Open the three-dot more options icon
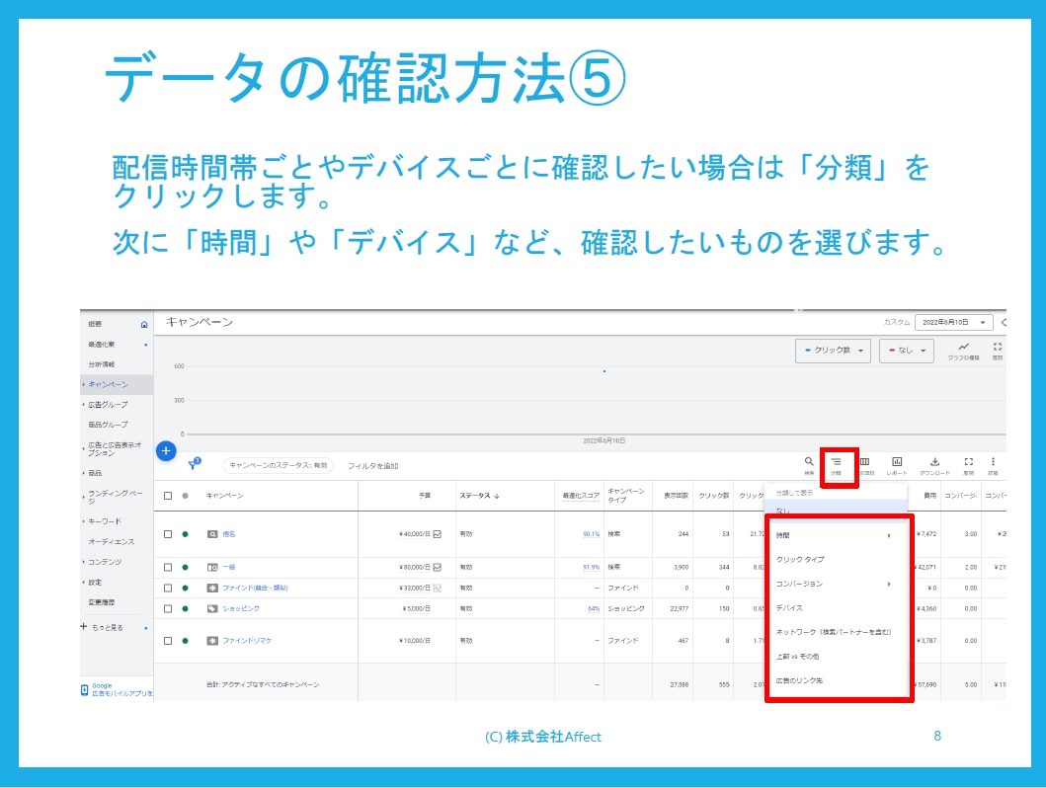The width and height of the screenshot is (1046, 788). (x=993, y=461)
